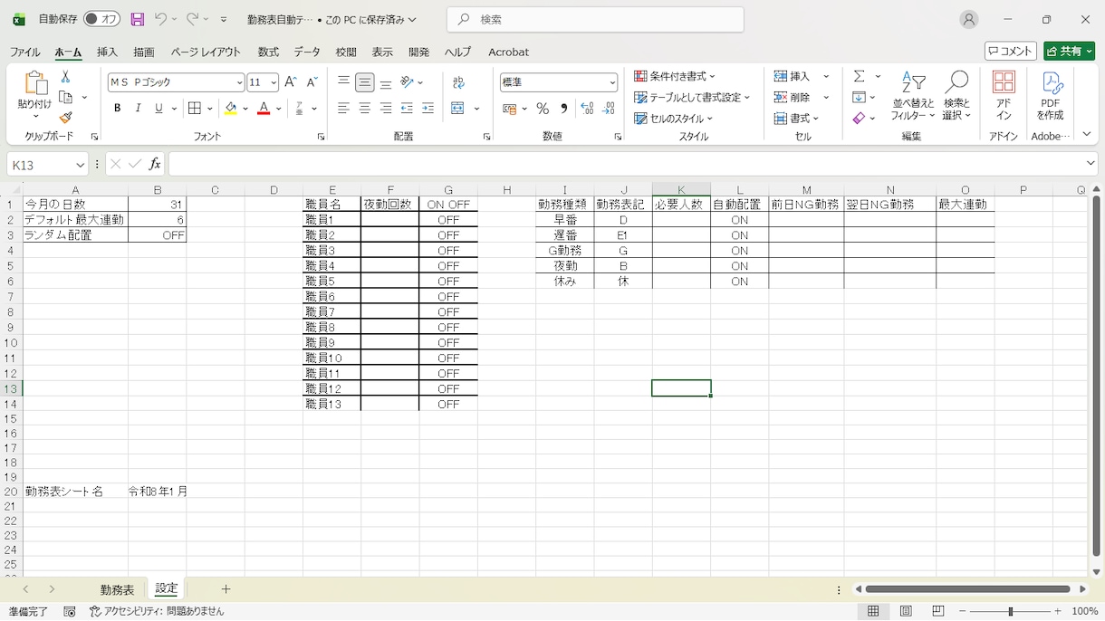Toggle Underline formatting

[x=159, y=109]
